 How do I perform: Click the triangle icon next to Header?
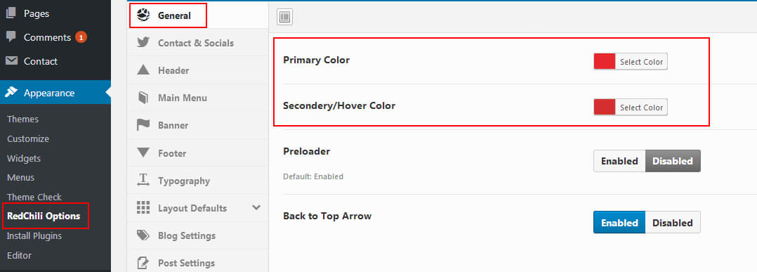(x=143, y=70)
